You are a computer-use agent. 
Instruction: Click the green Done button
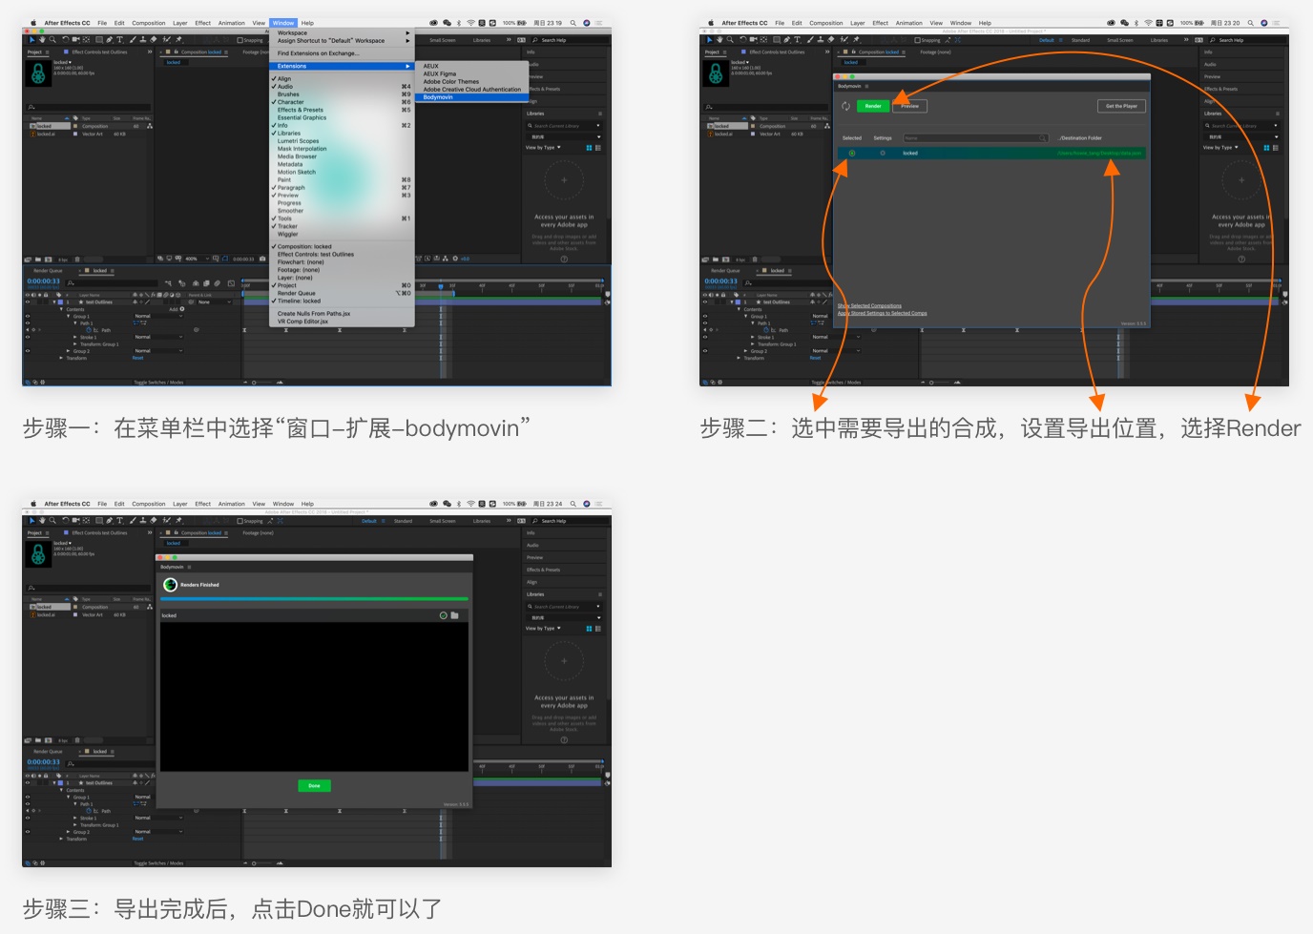click(x=314, y=786)
